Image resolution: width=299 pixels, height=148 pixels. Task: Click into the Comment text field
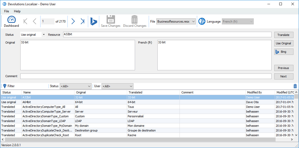[146, 76]
